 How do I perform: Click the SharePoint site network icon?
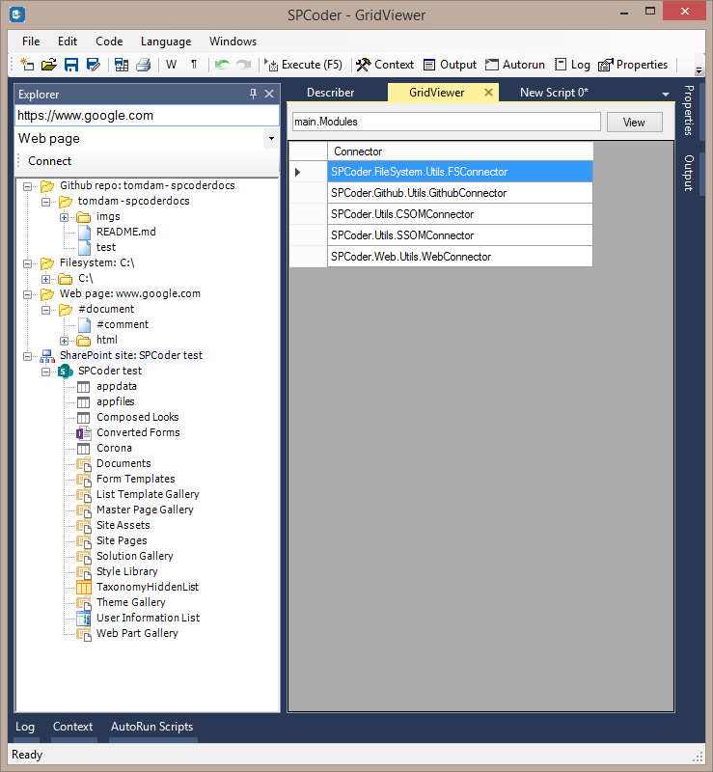[47, 355]
